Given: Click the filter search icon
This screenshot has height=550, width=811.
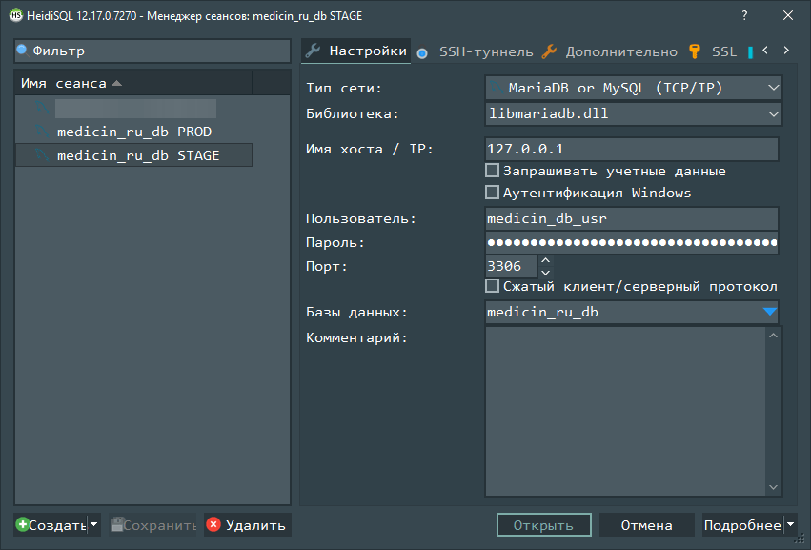Looking at the screenshot, I should tap(22, 51).
